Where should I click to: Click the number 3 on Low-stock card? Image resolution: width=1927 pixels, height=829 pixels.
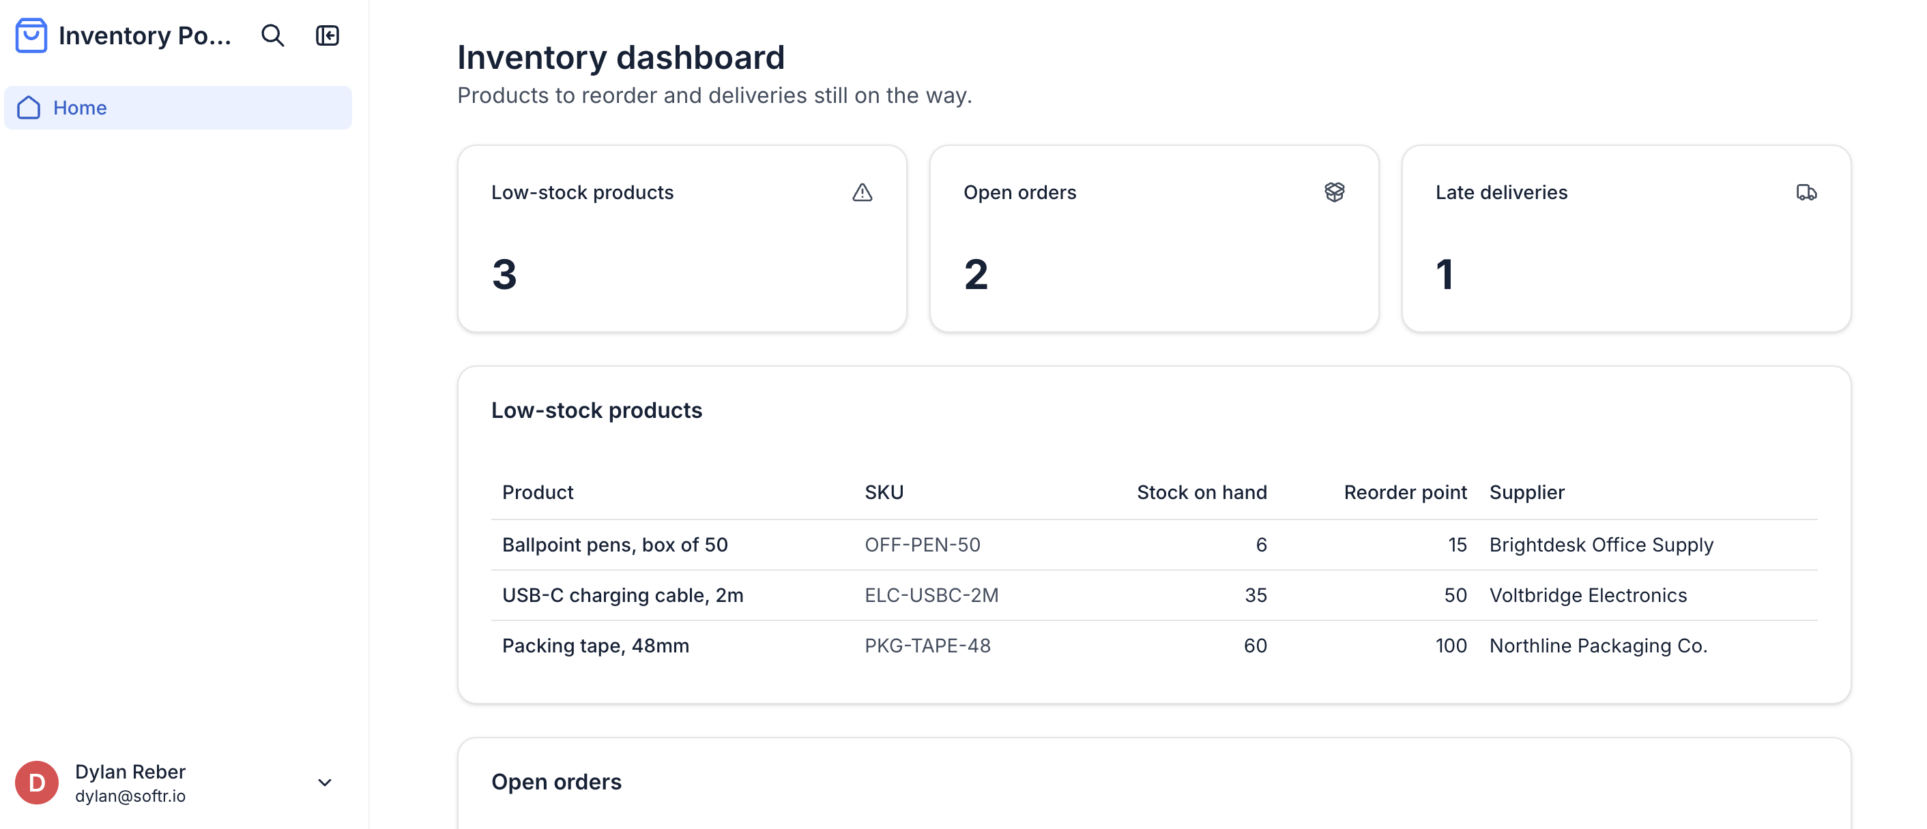[x=504, y=274]
